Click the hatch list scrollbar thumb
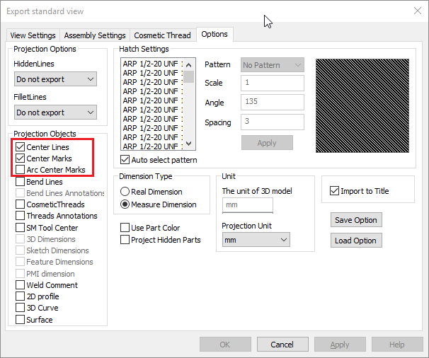Viewport: 429px width, 358px height. click(x=188, y=76)
